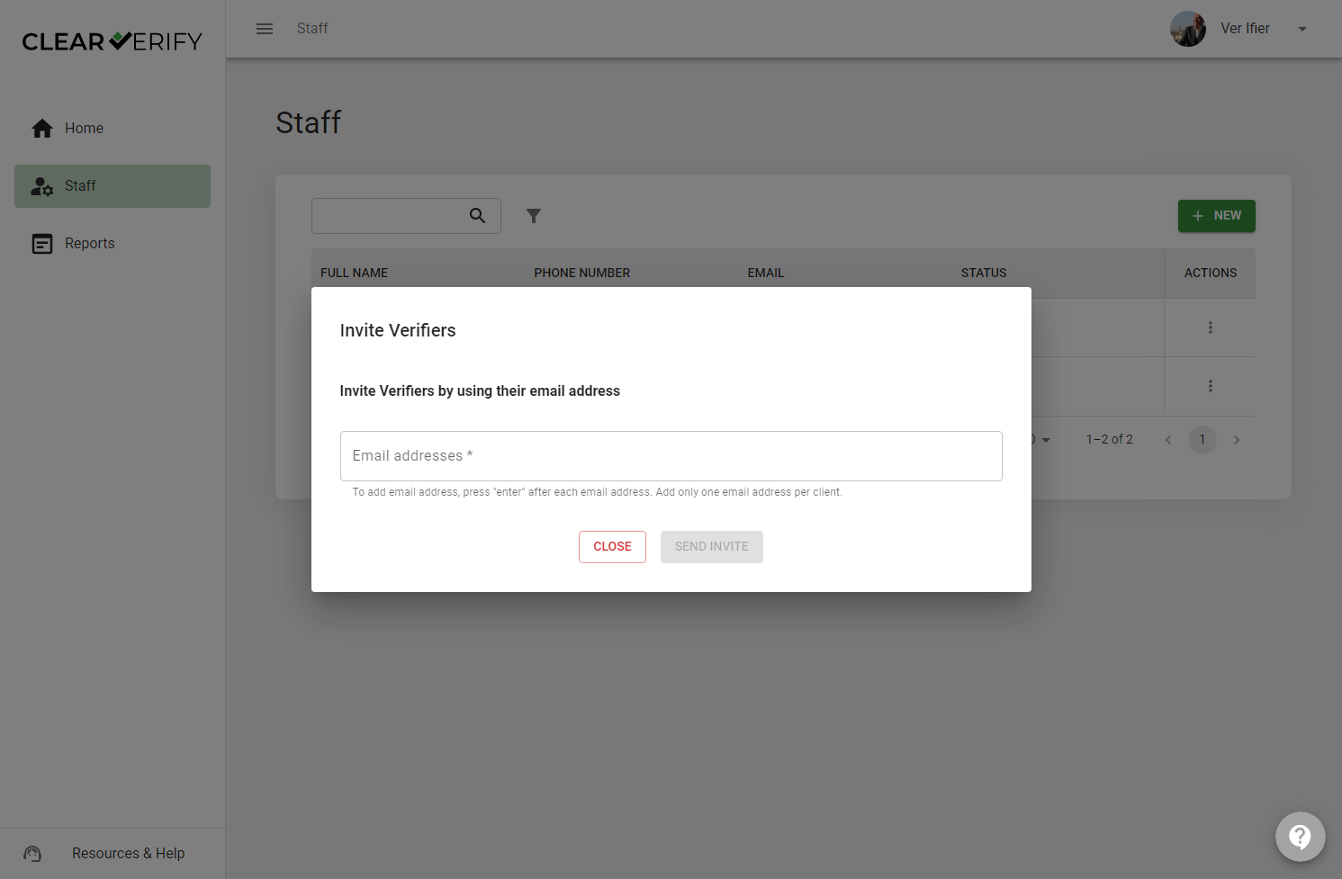
Task: Close the Invite Verifiers dialog
Action: (612, 547)
